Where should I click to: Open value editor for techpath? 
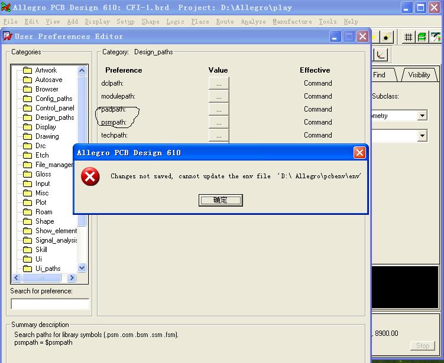click(219, 135)
